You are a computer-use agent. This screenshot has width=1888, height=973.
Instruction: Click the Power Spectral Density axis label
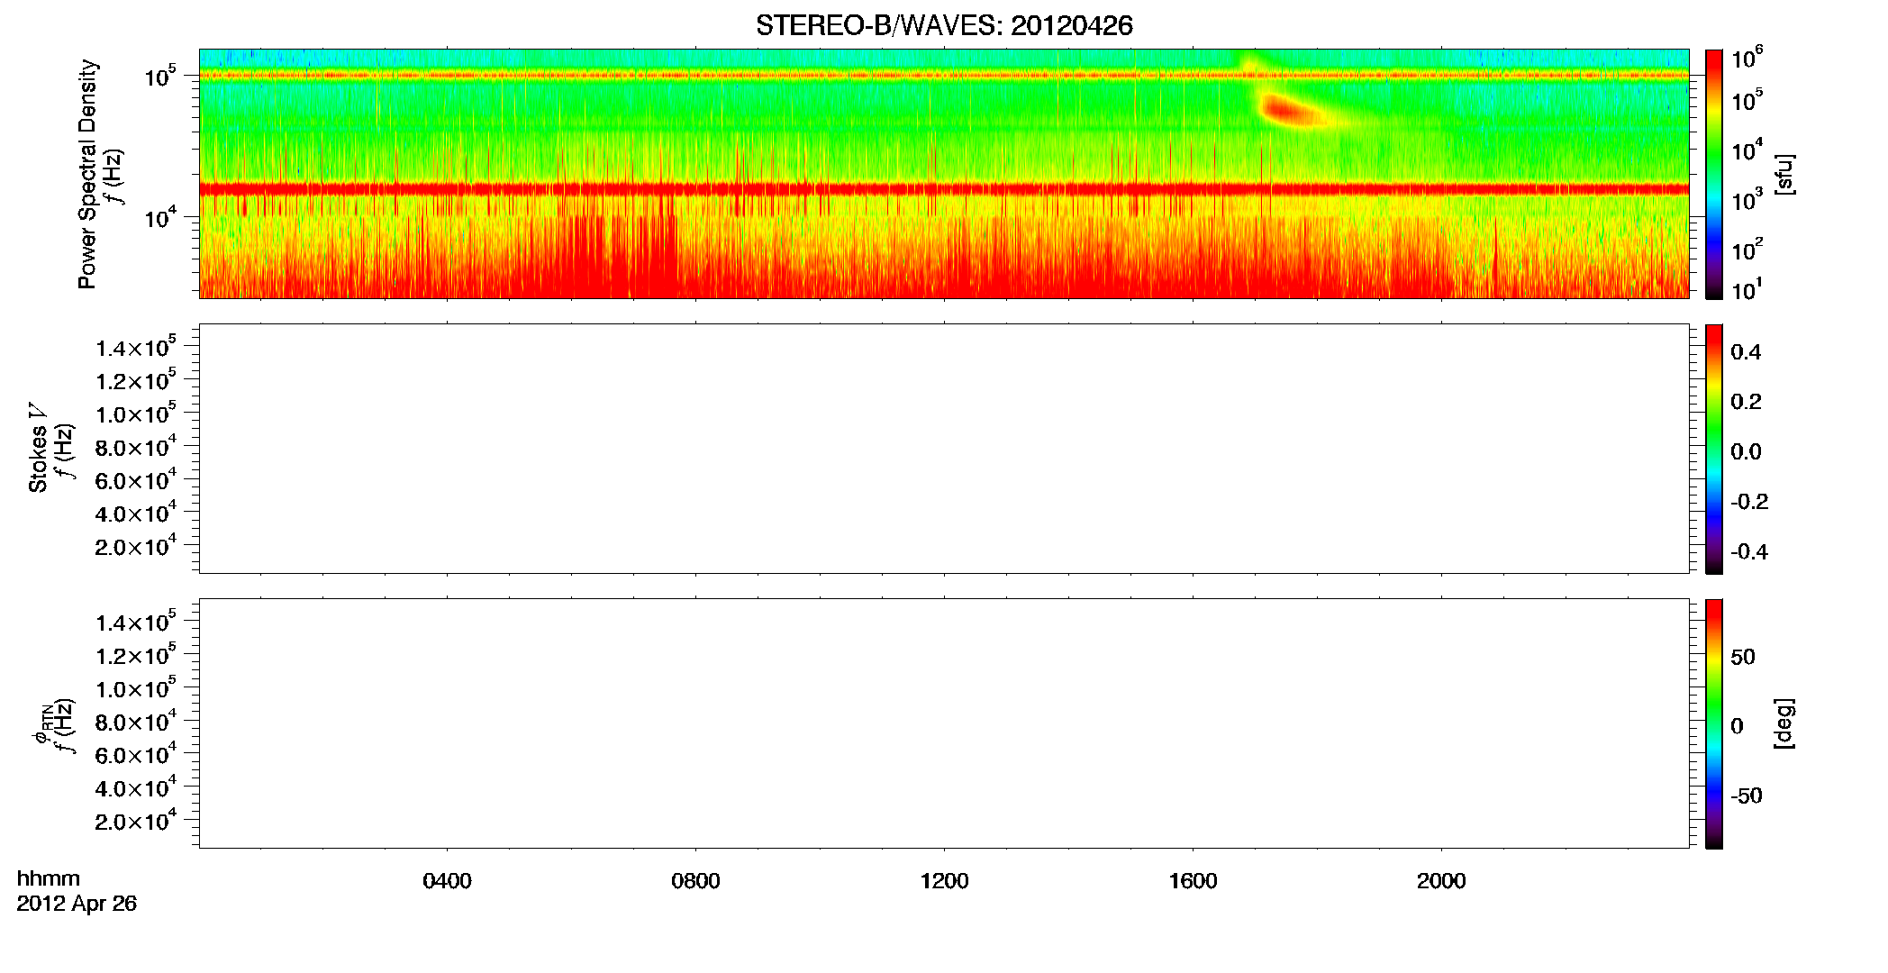pyautogui.click(x=87, y=174)
